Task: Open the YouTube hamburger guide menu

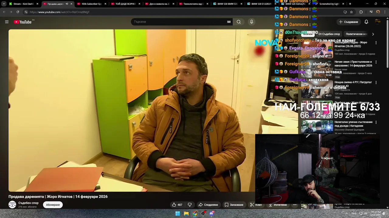Action: click(x=7, y=22)
